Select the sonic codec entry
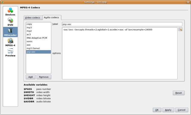 point(38,41)
